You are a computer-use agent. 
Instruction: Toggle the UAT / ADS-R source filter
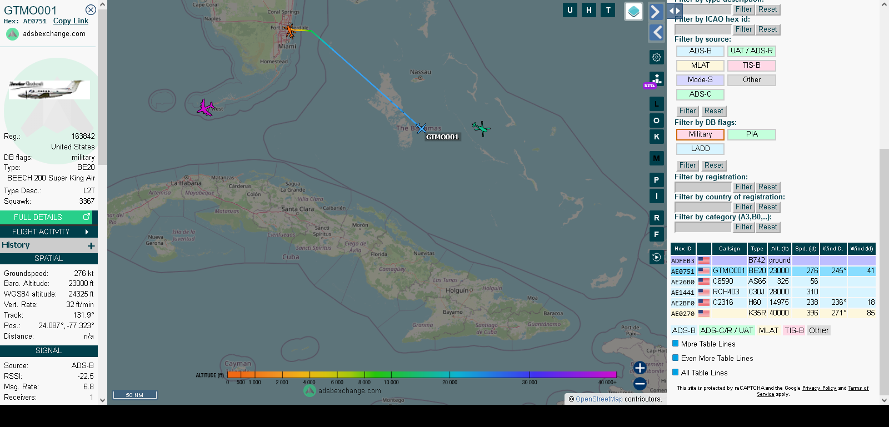(x=752, y=51)
